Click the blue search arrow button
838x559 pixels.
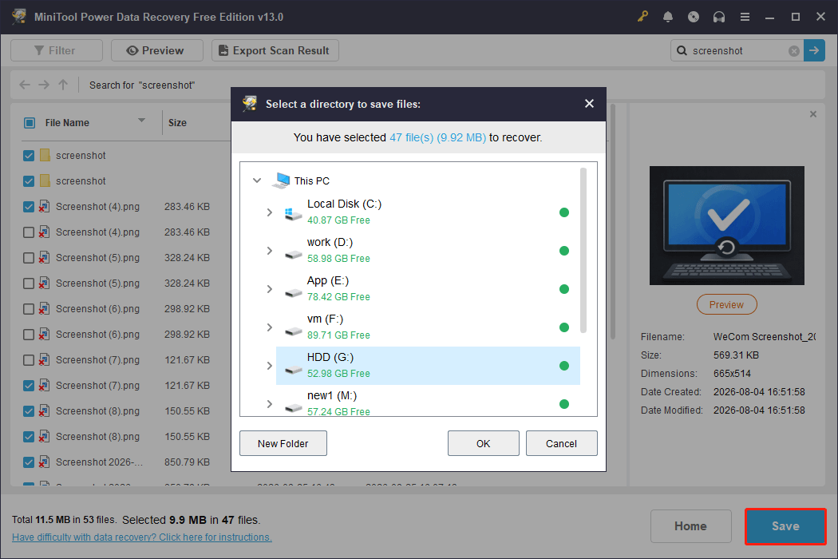815,50
